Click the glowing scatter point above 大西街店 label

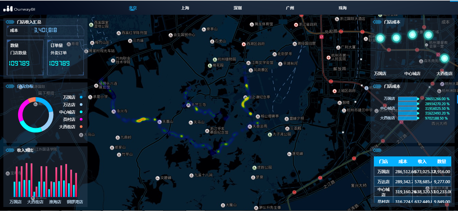click(444, 58)
